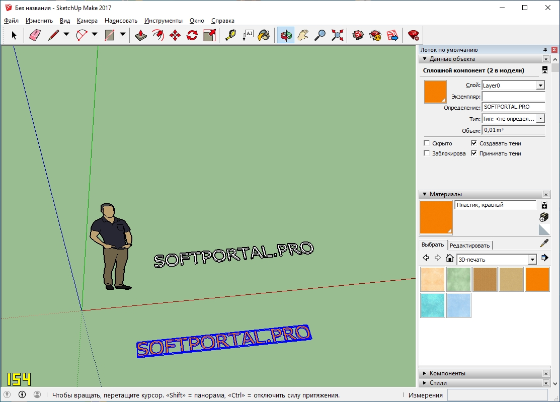Image resolution: width=560 pixels, height=402 pixels.
Task: Pick the Tape Measure tool
Action: [230, 35]
